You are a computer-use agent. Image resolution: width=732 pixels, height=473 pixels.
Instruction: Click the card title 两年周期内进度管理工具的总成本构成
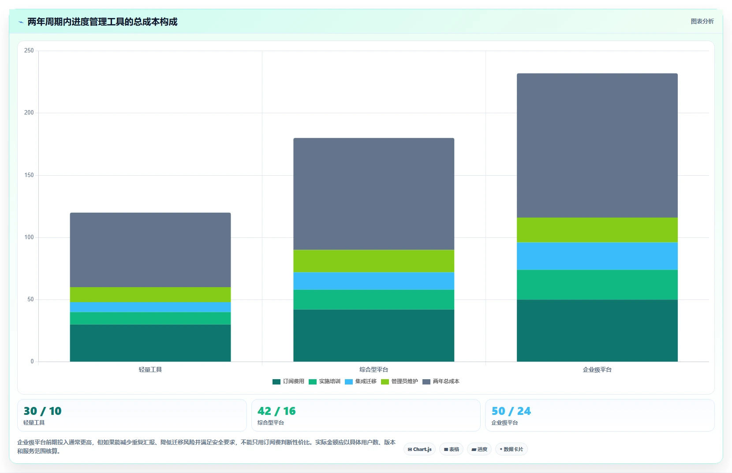102,22
